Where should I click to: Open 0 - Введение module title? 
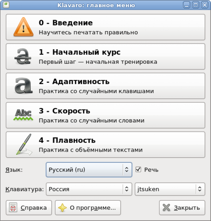pos(66,23)
